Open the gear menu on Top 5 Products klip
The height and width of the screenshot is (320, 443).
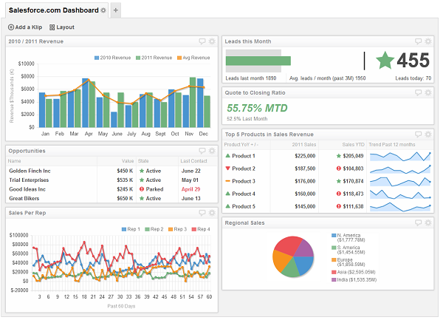pos(428,134)
